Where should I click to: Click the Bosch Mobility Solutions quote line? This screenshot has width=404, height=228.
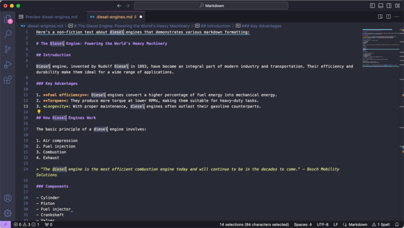187,172
